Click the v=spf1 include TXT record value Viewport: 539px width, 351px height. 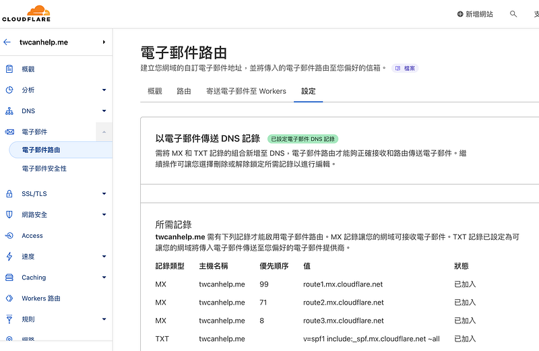pyautogui.click(x=371, y=339)
